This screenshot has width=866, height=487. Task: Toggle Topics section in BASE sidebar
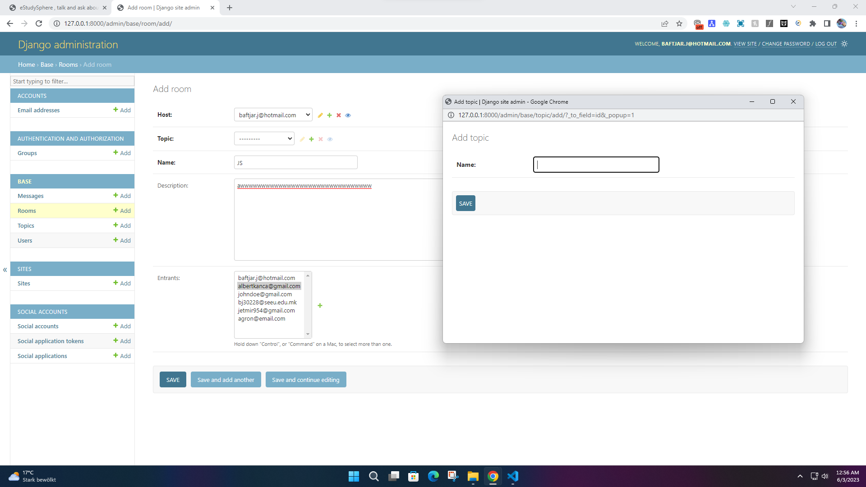[x=26, y=225]
